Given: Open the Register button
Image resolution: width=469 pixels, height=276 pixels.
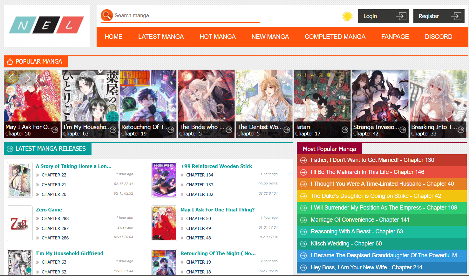Looking at the screenshot, I should click(439, 16).
